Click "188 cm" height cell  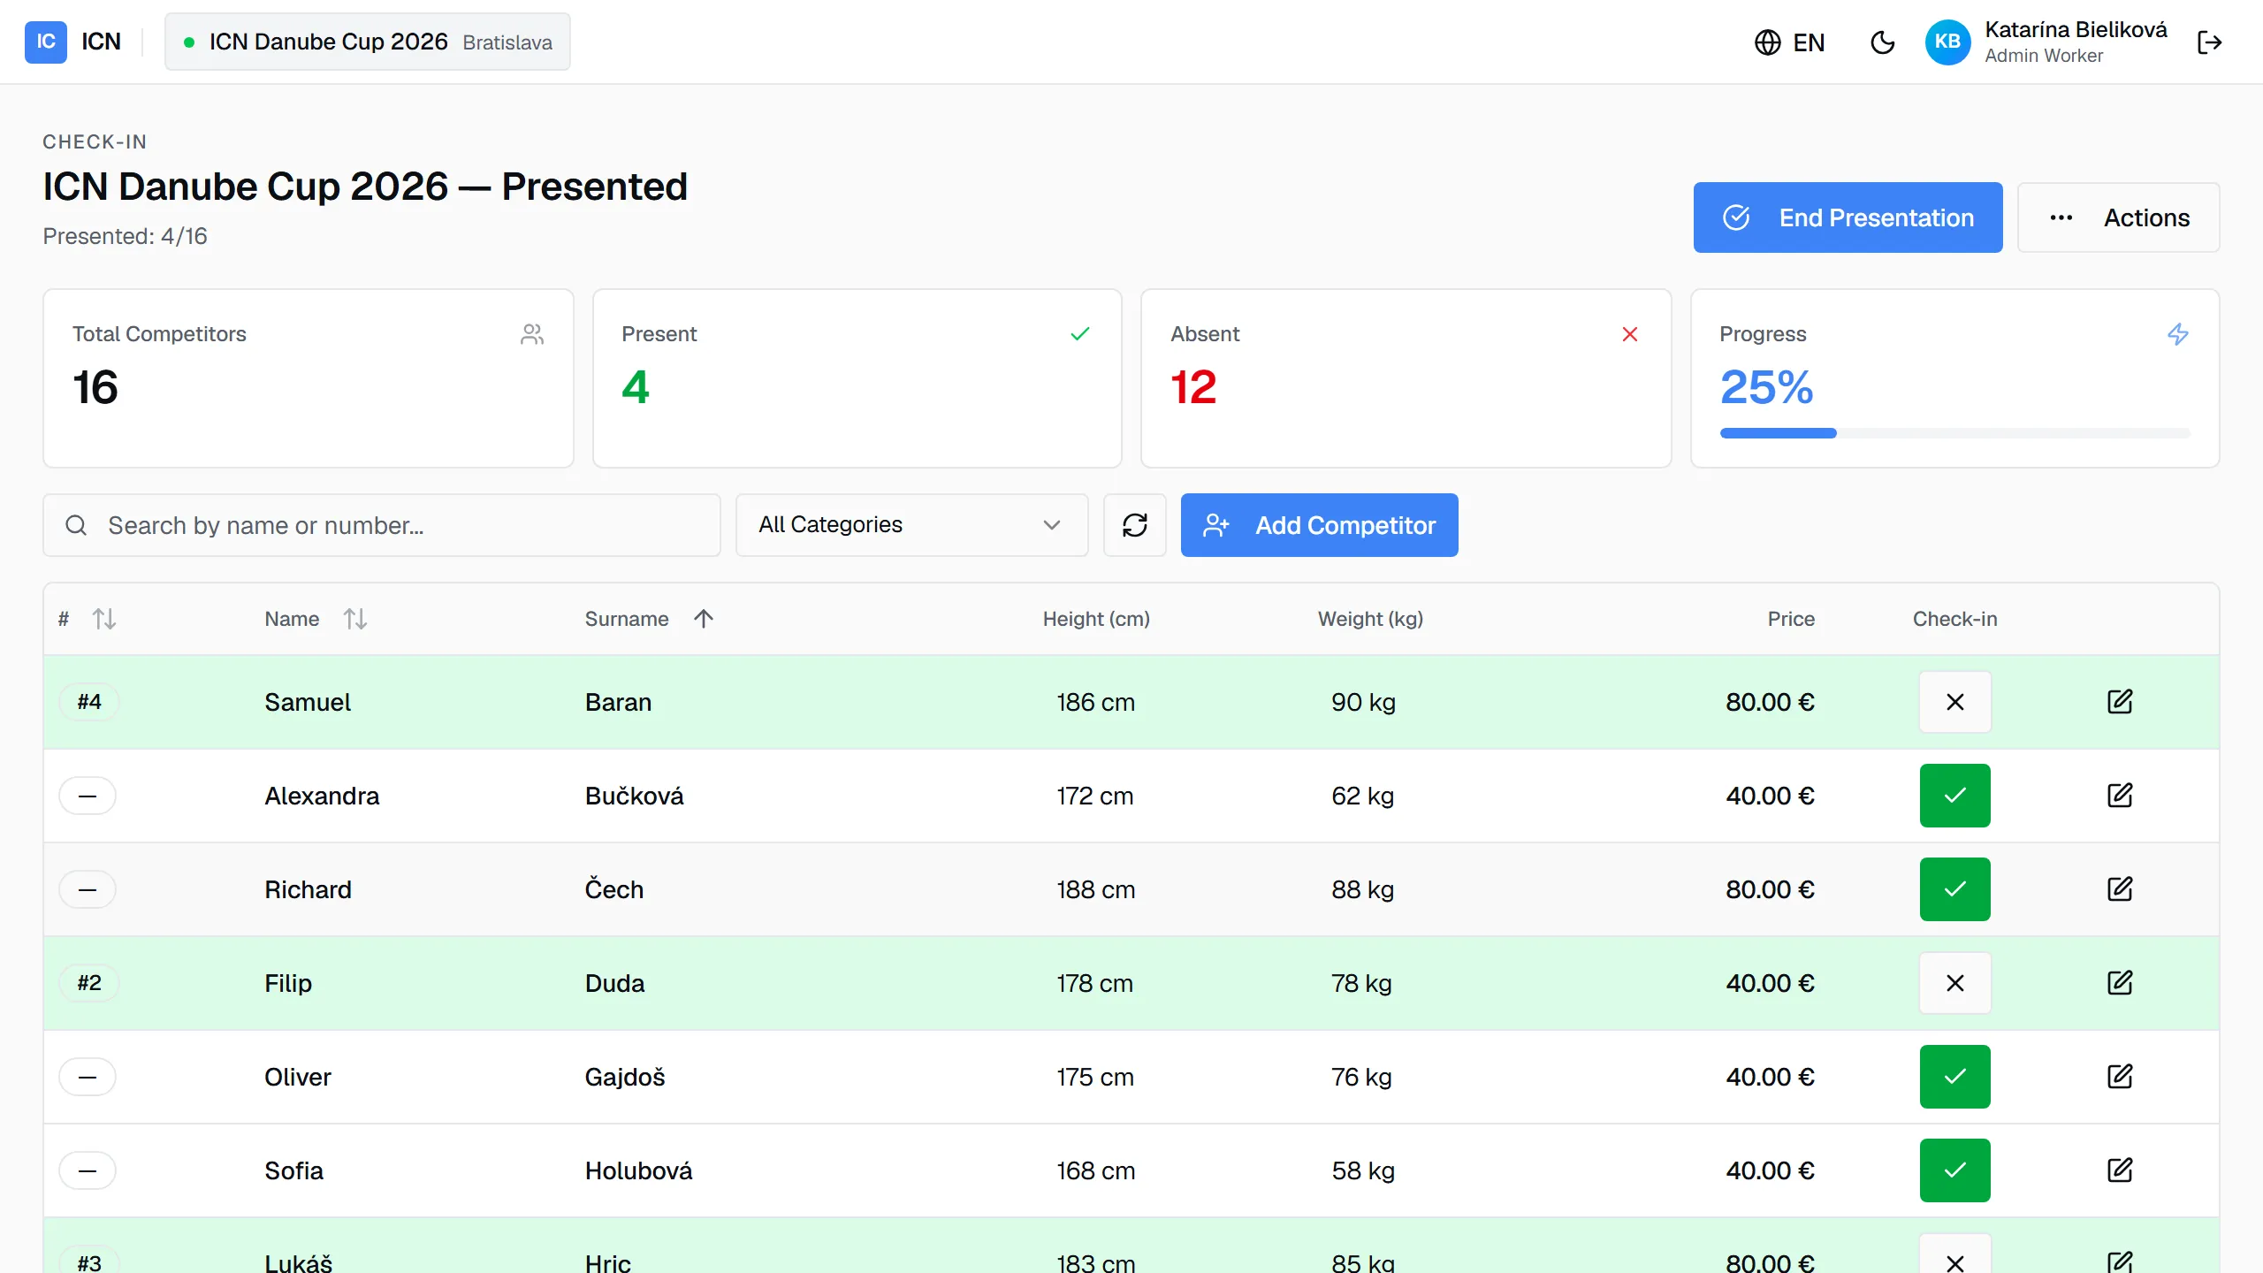(1095, 889)
